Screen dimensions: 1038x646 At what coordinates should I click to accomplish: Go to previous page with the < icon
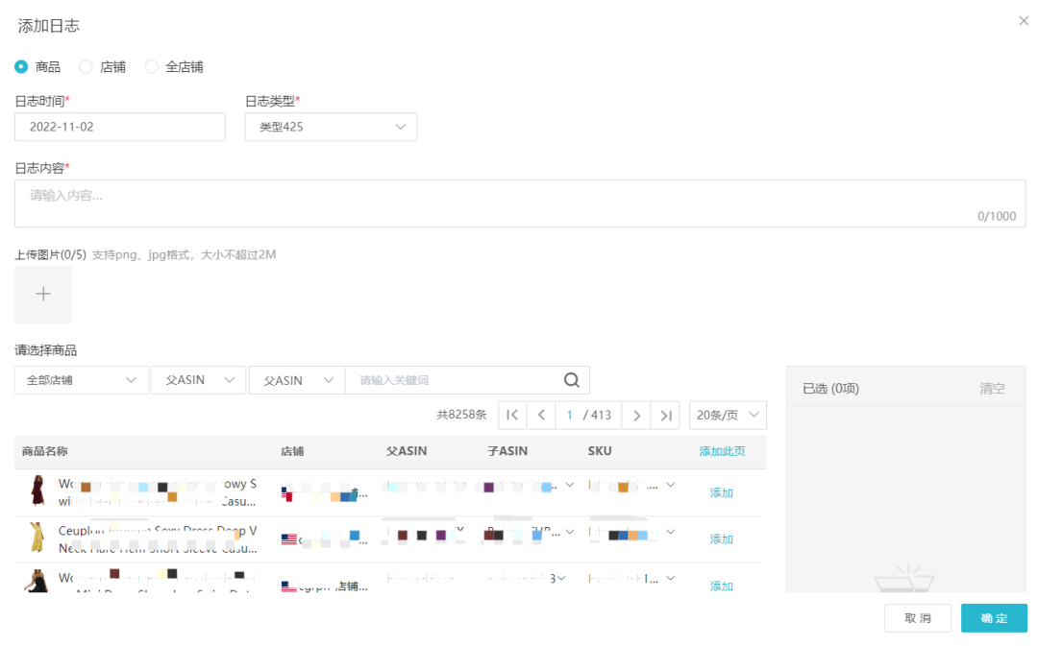(540, 414)
